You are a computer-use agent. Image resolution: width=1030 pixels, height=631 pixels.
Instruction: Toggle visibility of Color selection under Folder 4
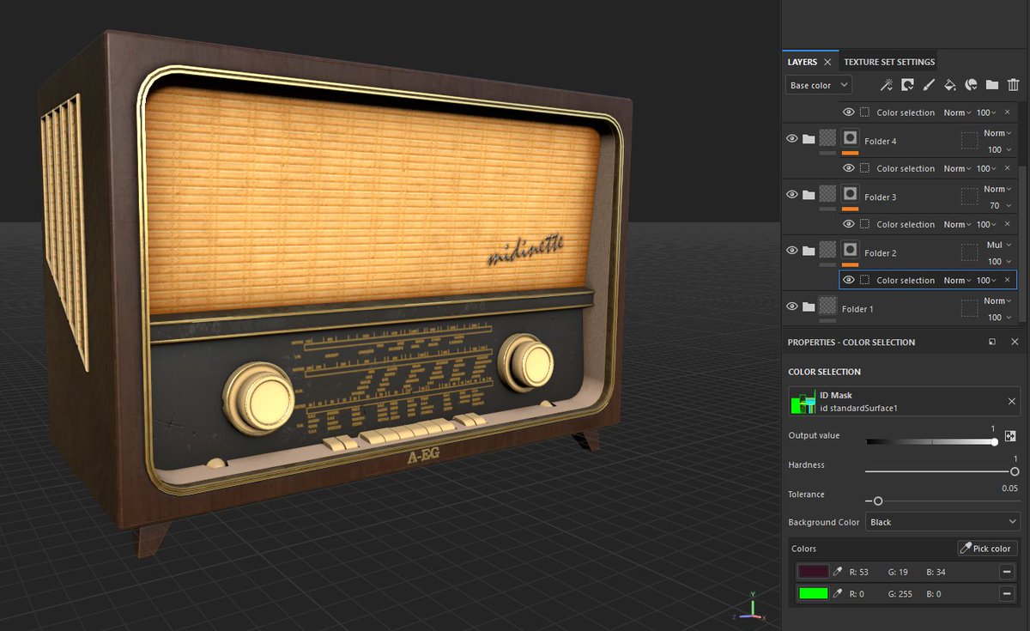tap(849, 168)
